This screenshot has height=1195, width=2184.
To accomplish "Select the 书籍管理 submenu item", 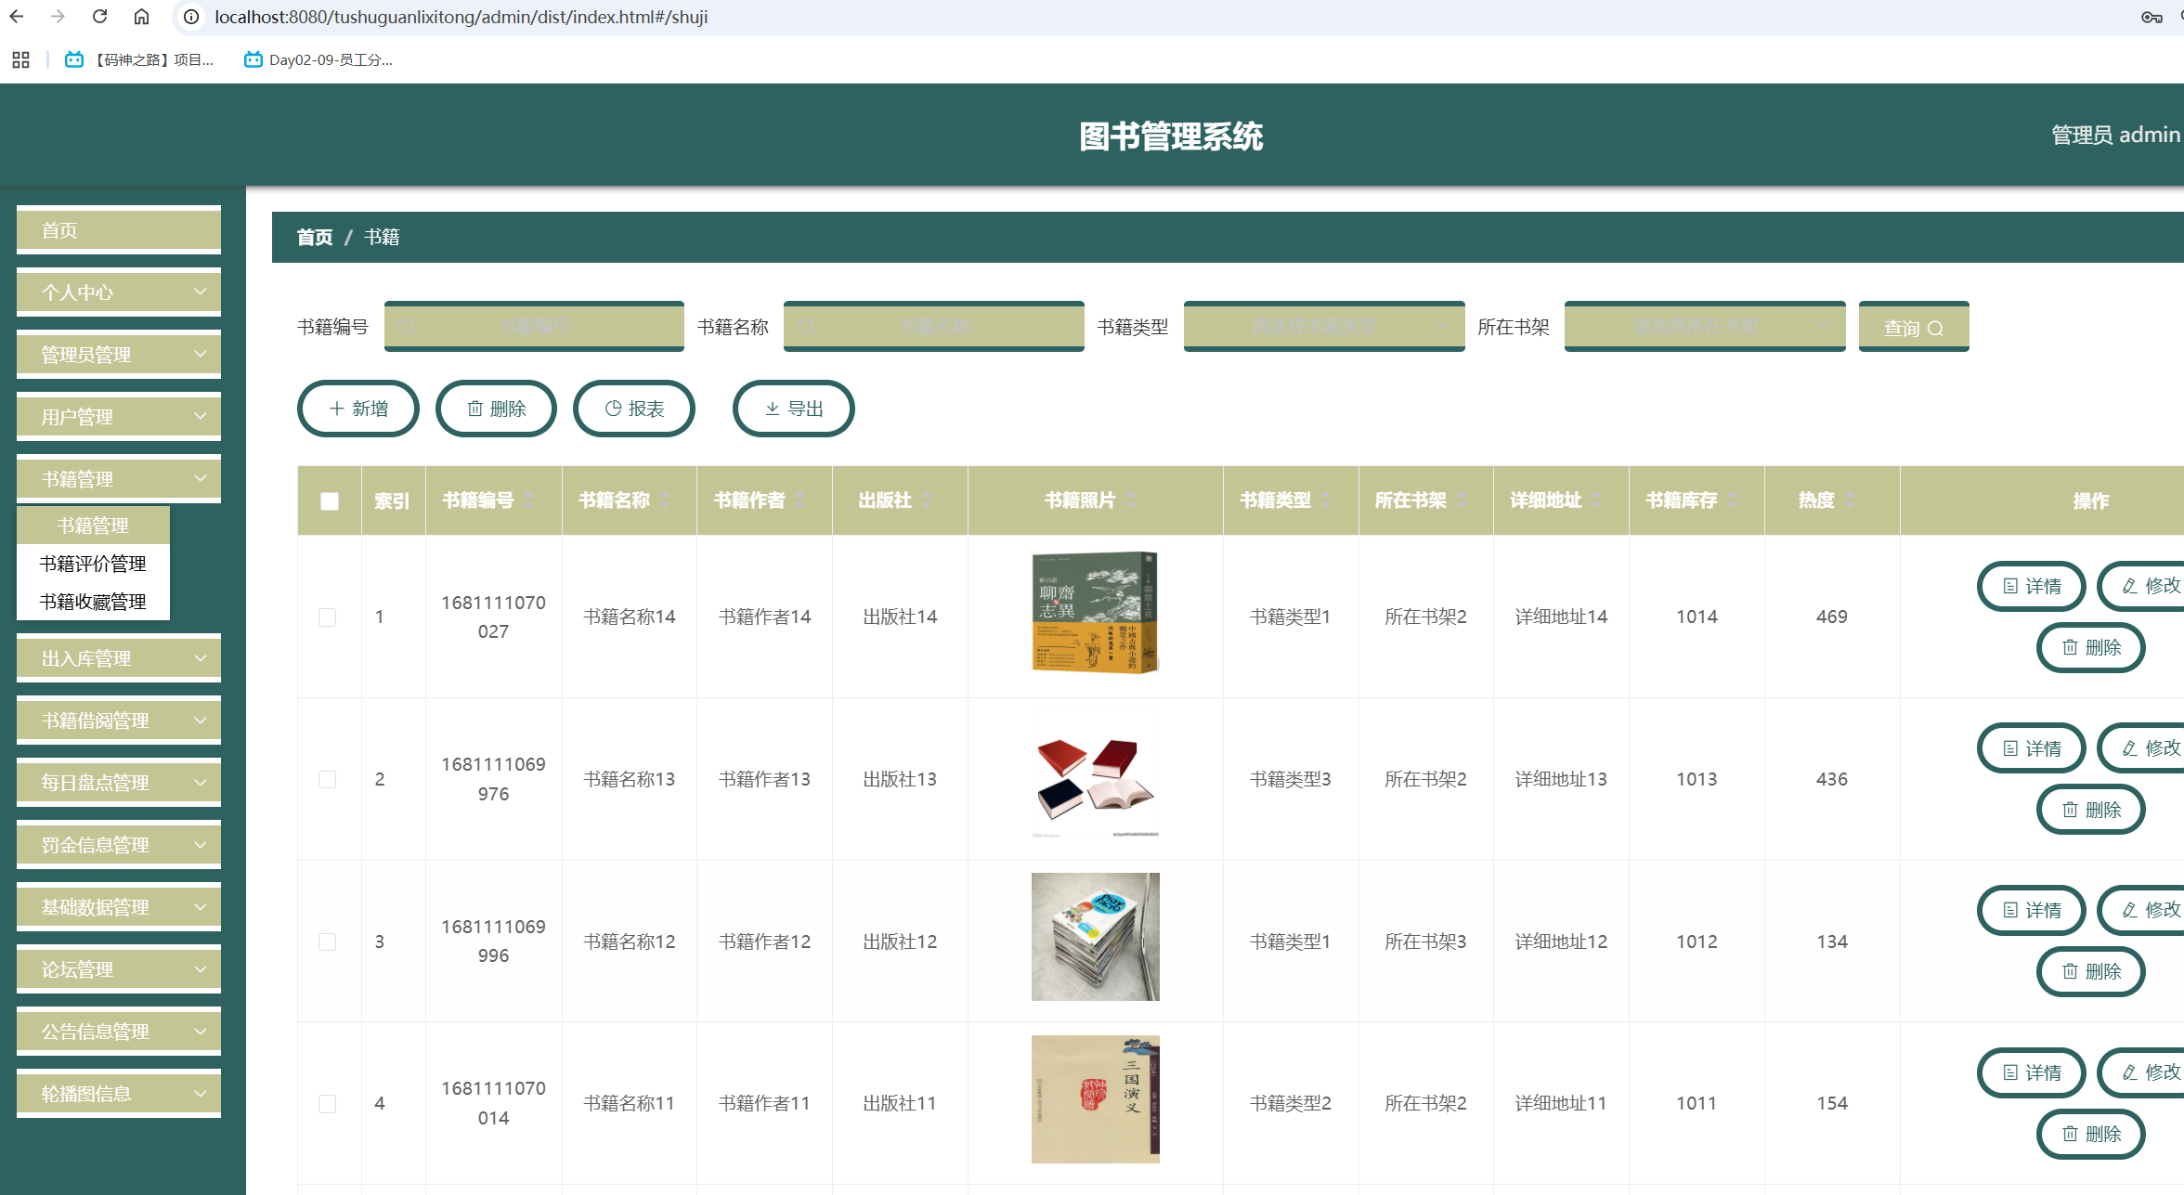I will click(93, 526).
